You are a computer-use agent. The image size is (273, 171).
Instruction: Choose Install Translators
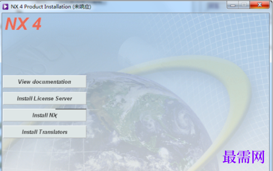click(x=45, y=132)
